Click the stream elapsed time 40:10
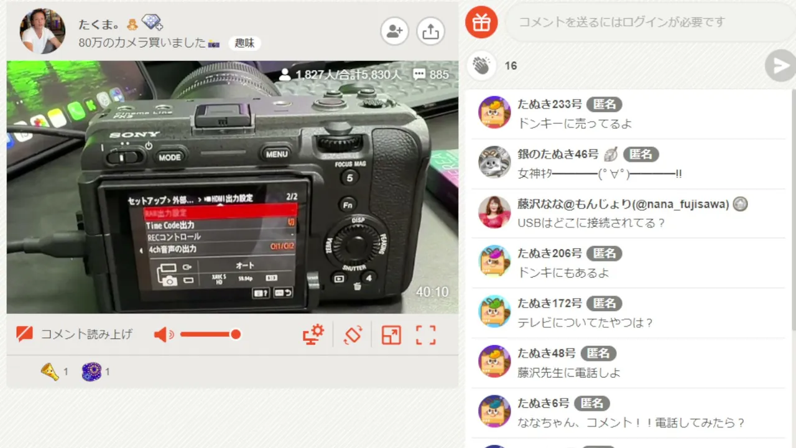Image resolution: width=796 pixels, height=448 pixels. pos(432,292)
